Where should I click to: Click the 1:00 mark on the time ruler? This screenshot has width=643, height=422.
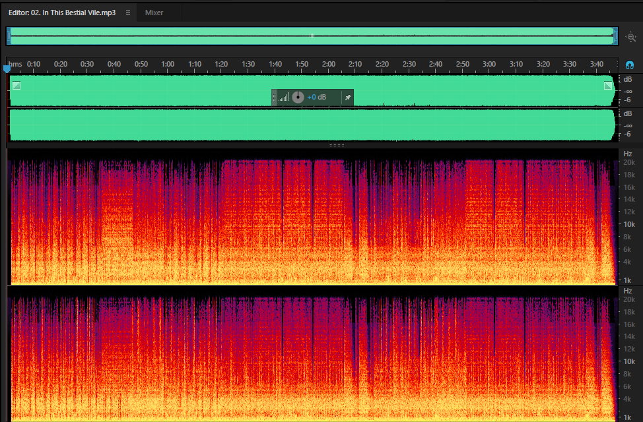168,64
